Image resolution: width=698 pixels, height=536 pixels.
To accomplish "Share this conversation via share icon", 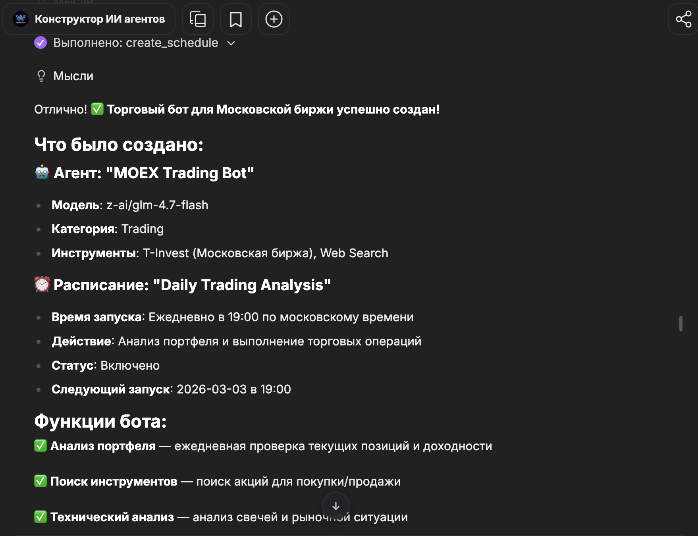I will [x=683, y=19].
